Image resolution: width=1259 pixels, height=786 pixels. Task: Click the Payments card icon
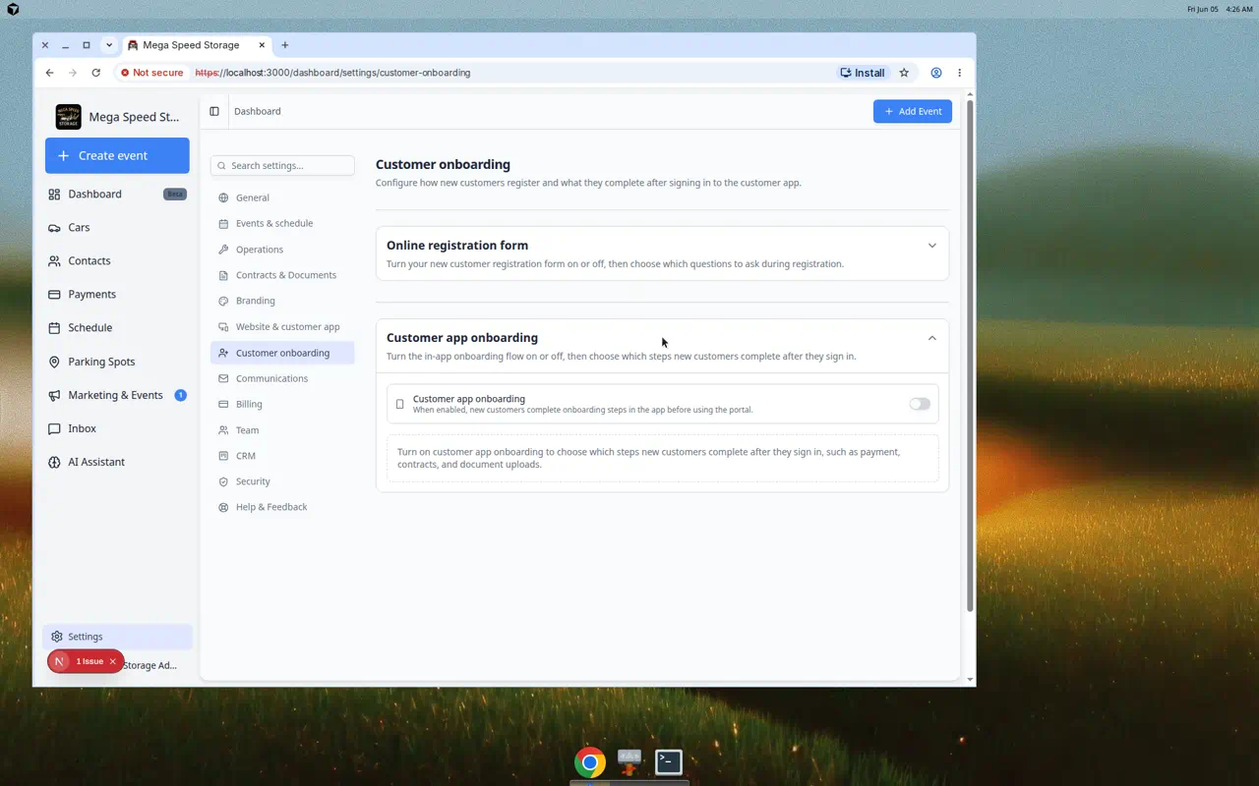coord(54,295)
